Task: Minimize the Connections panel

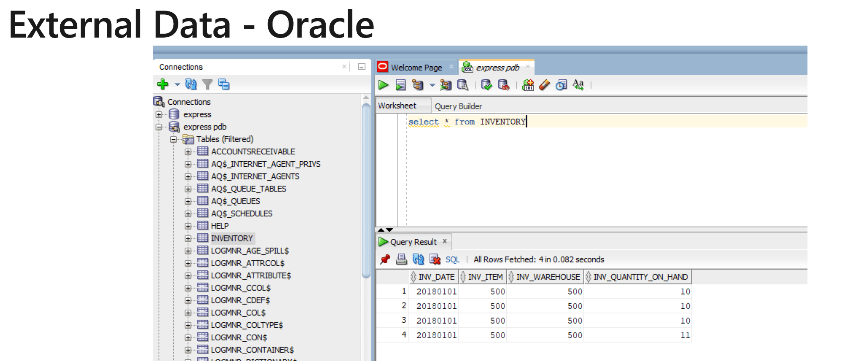Action: pos(362,66)
